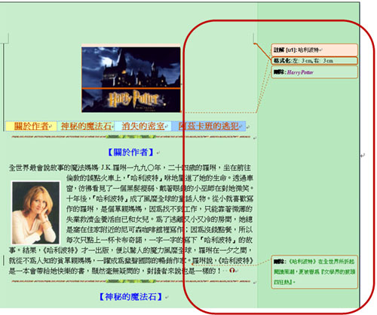
Task: Open the 消失的密室 hyperlink
Action: pyautogui.click(x=143, y=126)
